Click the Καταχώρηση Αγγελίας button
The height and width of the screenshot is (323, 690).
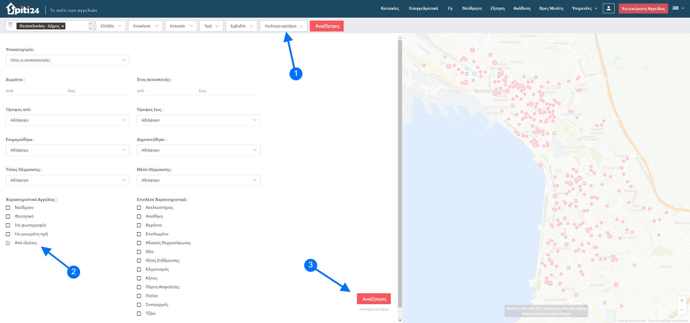643,9
